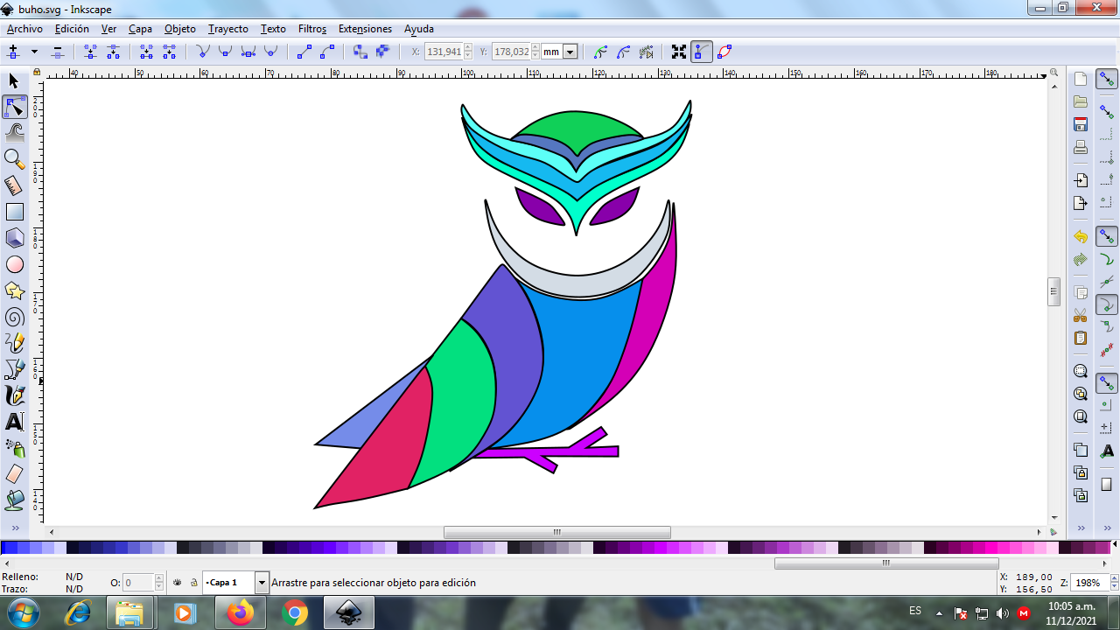This screenshot has width=1120, height=630.
Task: Select the Tweak tool
Action: pos(14,133)
